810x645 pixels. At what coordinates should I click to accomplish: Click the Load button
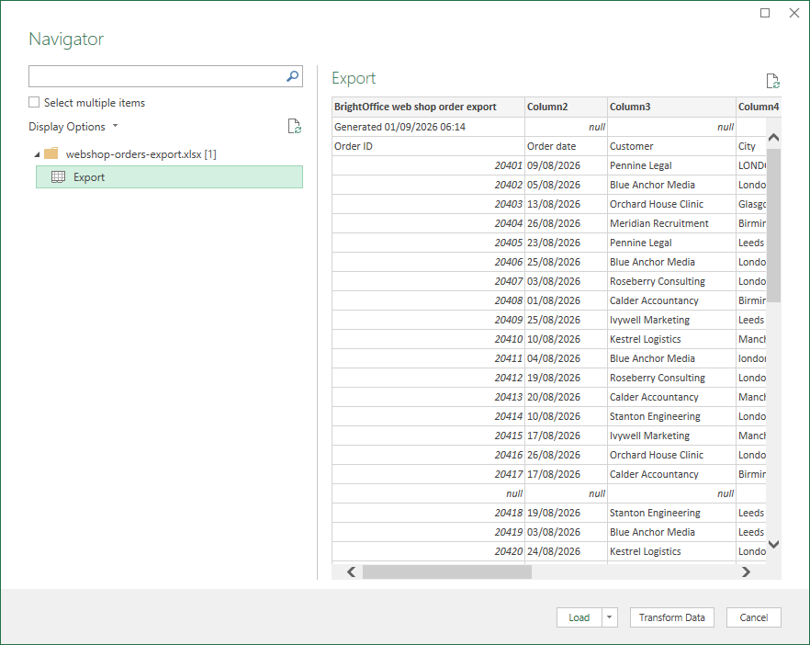click(x=579, y=617)
